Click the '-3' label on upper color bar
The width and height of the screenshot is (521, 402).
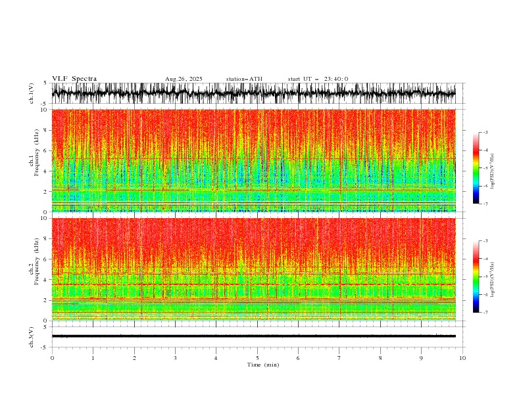pyautogui.click(x=485, y=132)
